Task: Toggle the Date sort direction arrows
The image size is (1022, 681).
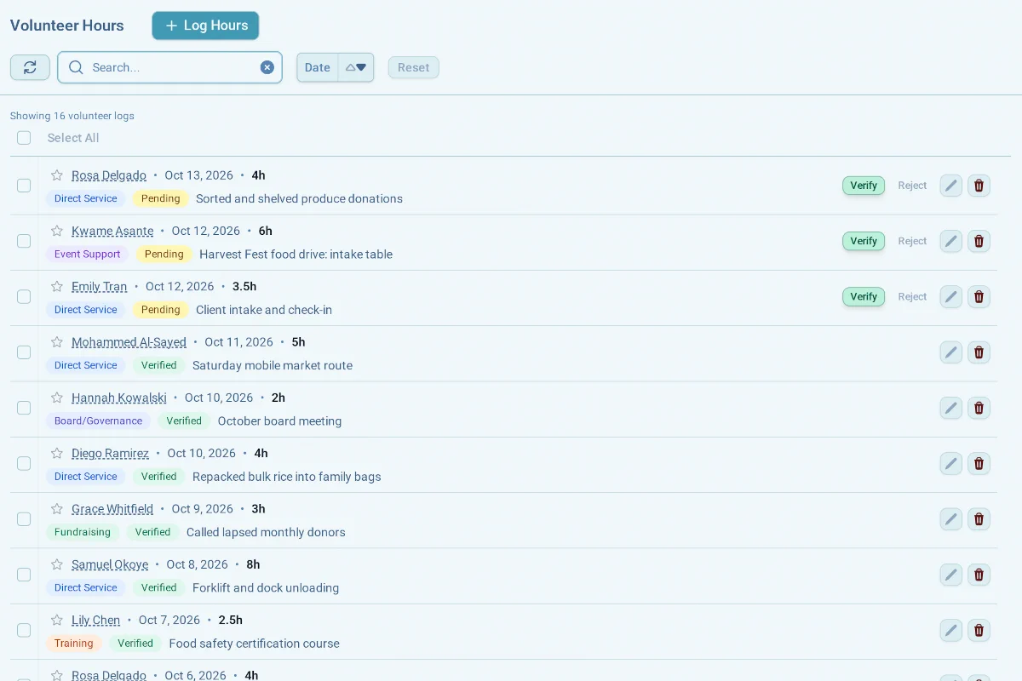Action: click(x=356, y=67)
